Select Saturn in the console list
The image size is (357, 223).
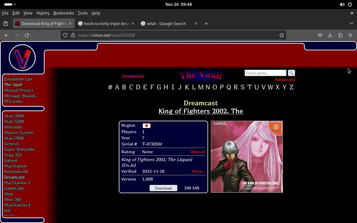click(x=11, y=161)
